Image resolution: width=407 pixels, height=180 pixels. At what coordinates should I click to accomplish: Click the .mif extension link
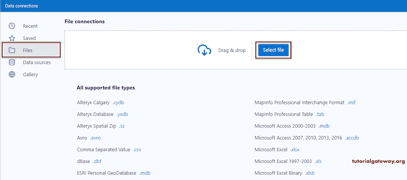click(x=351, y=103)
